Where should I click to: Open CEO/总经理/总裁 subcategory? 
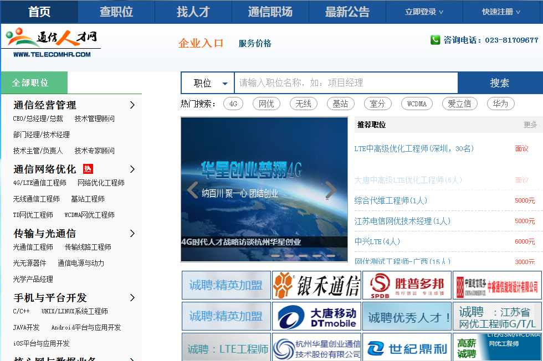tap(38, 118)
